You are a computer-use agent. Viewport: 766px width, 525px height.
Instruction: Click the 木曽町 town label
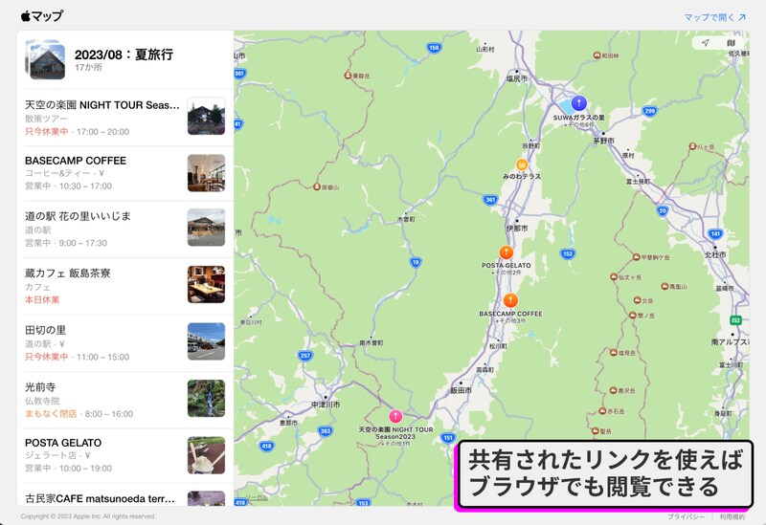[x=406, y=219]
